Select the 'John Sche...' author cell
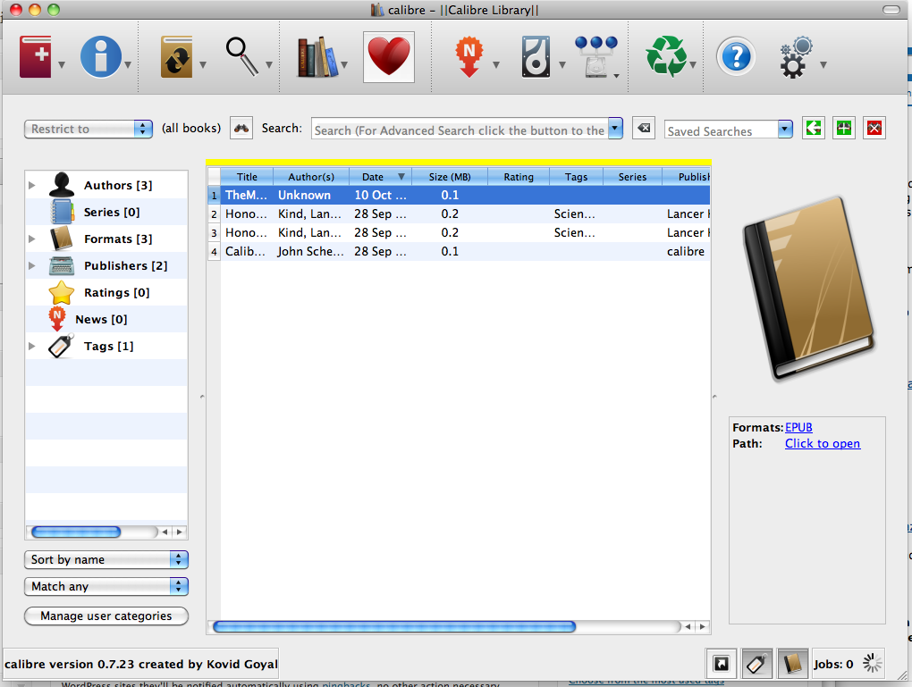This screenshot has height=687, width=912. coord(310,252)
